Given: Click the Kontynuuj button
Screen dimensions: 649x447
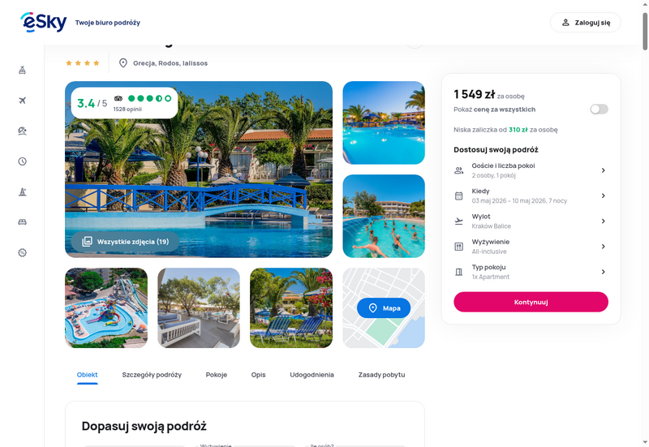Looking at the screenshot, I should [531, 302].
